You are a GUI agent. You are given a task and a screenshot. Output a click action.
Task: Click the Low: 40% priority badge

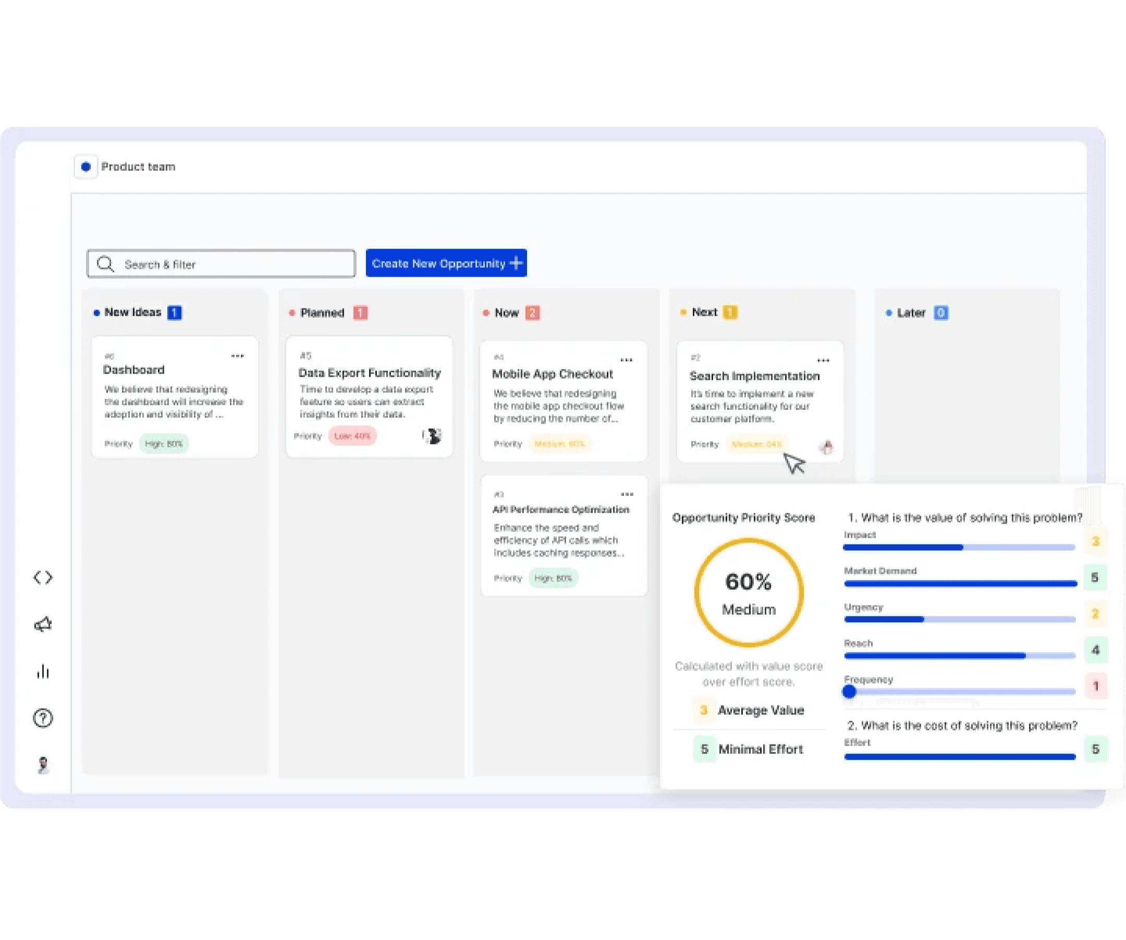coord(352,436)
